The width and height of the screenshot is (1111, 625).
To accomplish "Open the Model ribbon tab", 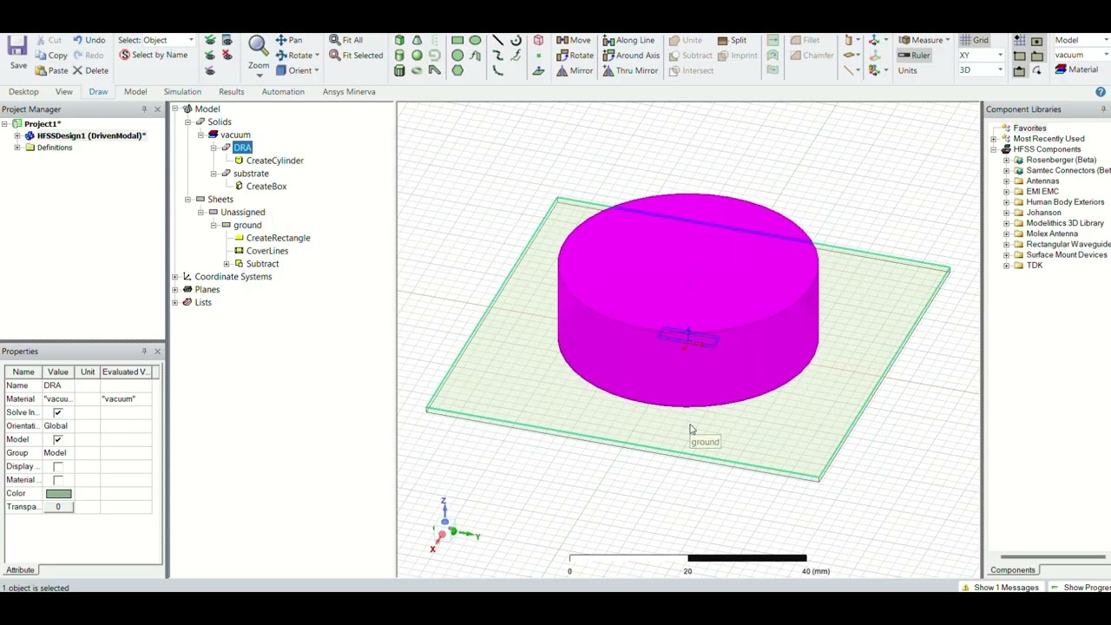I will tap(135, 92).
